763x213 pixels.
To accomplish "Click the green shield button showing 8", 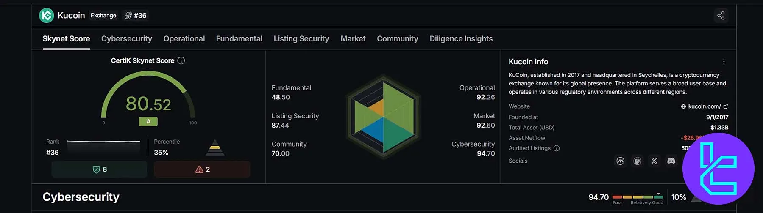I will tap(99, 169).
